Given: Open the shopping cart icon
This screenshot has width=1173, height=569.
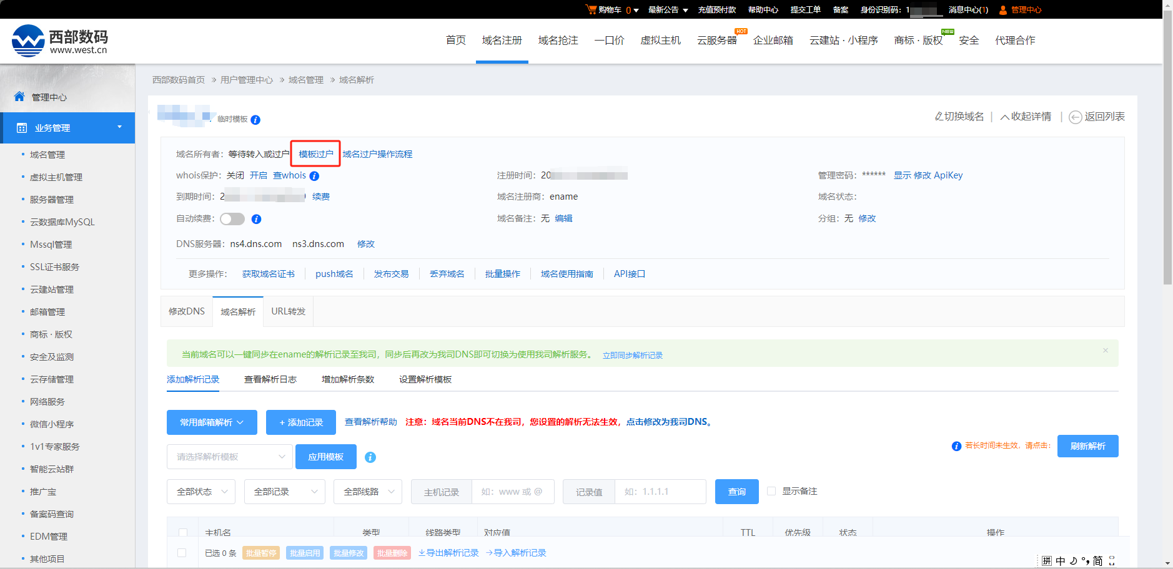Looking at the screenshot, I should point(591,9).
